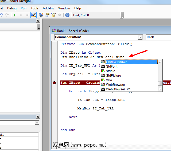Open toolbar options arrow in the Project panel

coord(39,27)
